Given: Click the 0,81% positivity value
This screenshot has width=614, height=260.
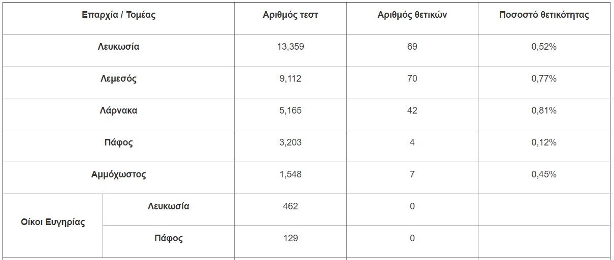Looking at the screenshot, I should 544,110.
